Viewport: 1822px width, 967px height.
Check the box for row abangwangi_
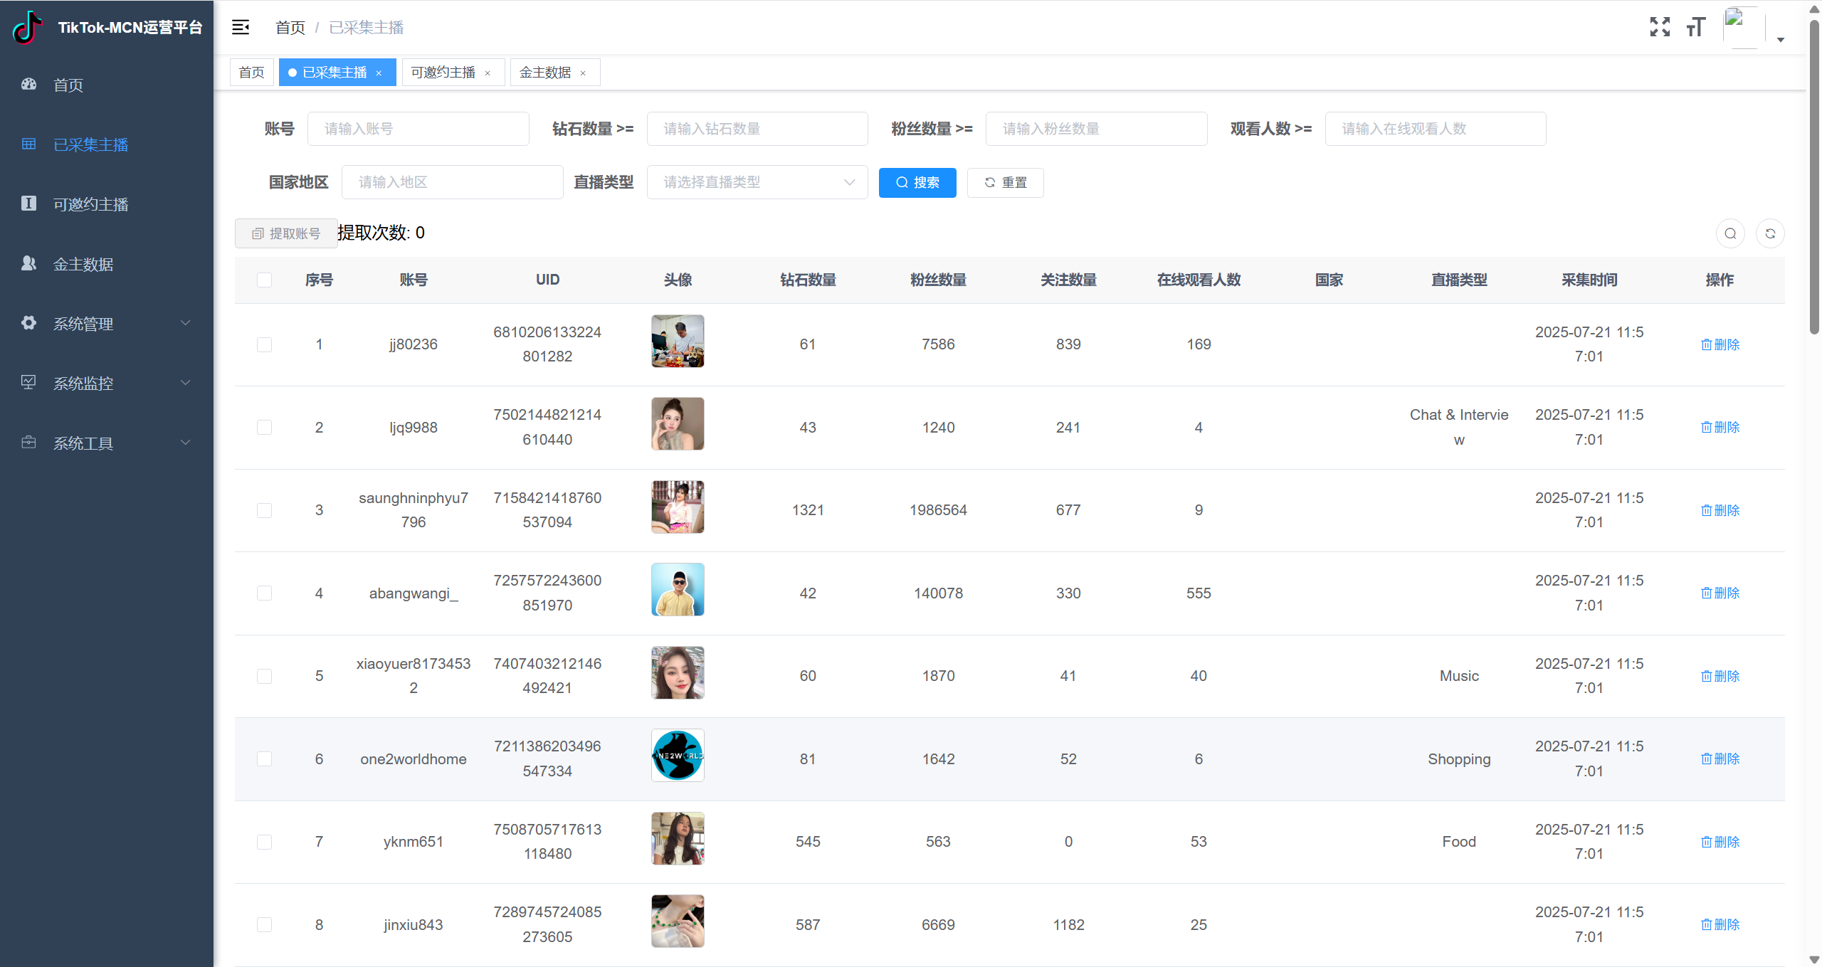(264, 593)
